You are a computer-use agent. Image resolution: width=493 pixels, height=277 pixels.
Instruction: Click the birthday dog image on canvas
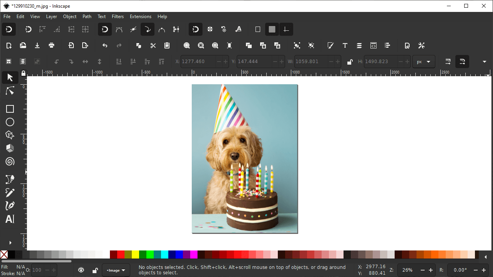245,159
